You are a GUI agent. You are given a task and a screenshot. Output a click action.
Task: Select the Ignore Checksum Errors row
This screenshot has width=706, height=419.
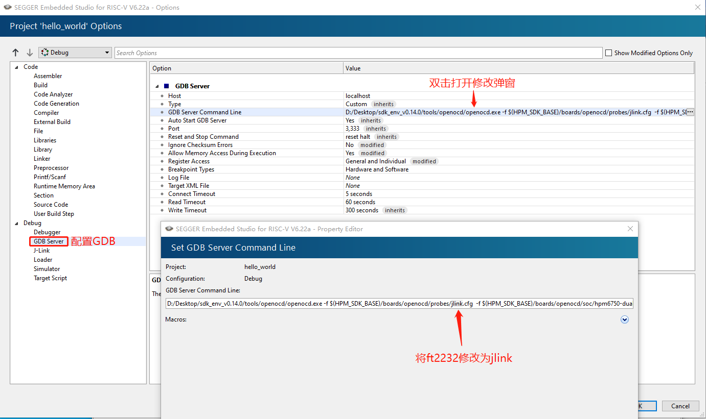point(422,145)
